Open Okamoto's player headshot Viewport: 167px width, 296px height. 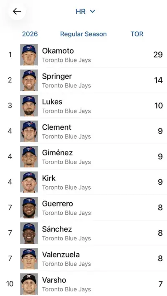click(x=29, y=55)
